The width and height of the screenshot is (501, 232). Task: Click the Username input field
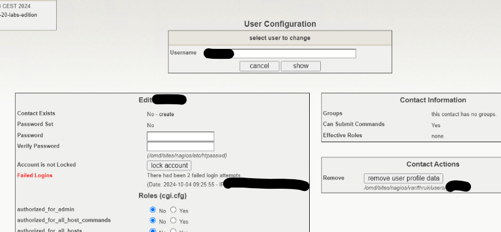[x=295, y=53]
